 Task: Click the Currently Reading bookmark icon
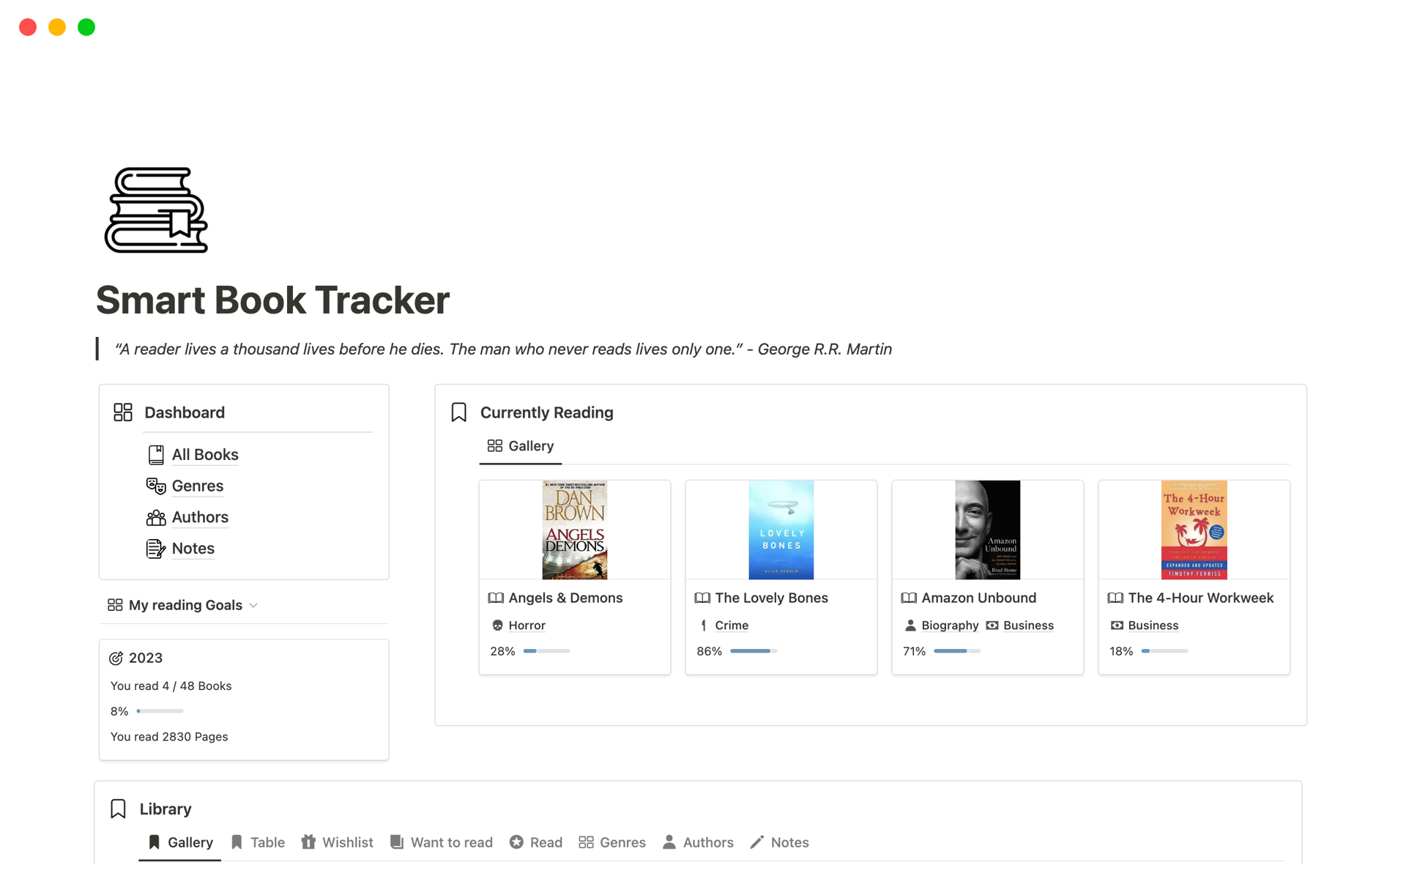click(458, 411)
